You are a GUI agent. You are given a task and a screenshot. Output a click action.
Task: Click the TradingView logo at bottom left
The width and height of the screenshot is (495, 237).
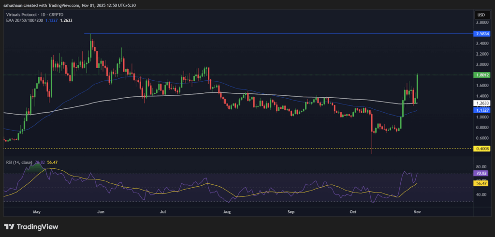(x=31, y=226)
